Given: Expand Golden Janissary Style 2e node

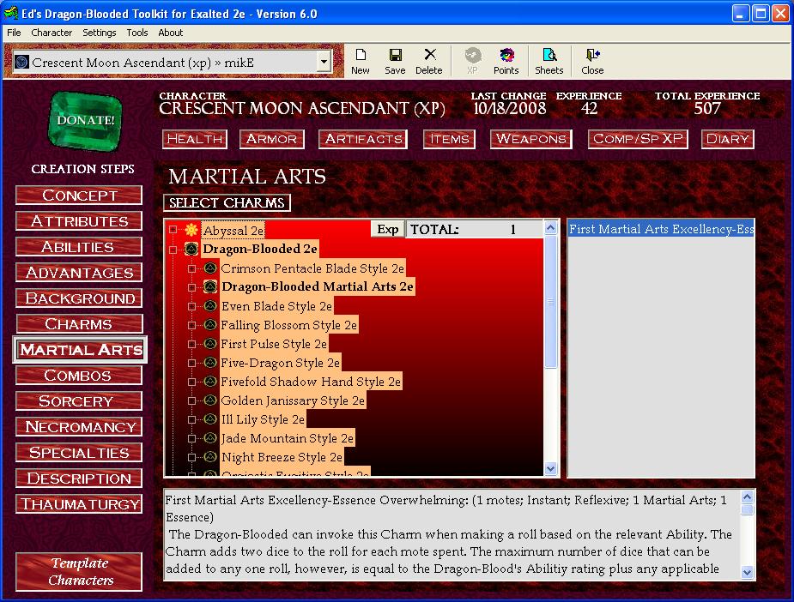Looking at the screenshot, I should [x=191, y=400].
